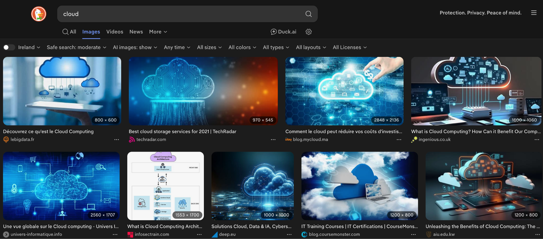The width and height of the screenshot is (543, 239).
Task: Switch to the News tab
Action: point(136,32)
